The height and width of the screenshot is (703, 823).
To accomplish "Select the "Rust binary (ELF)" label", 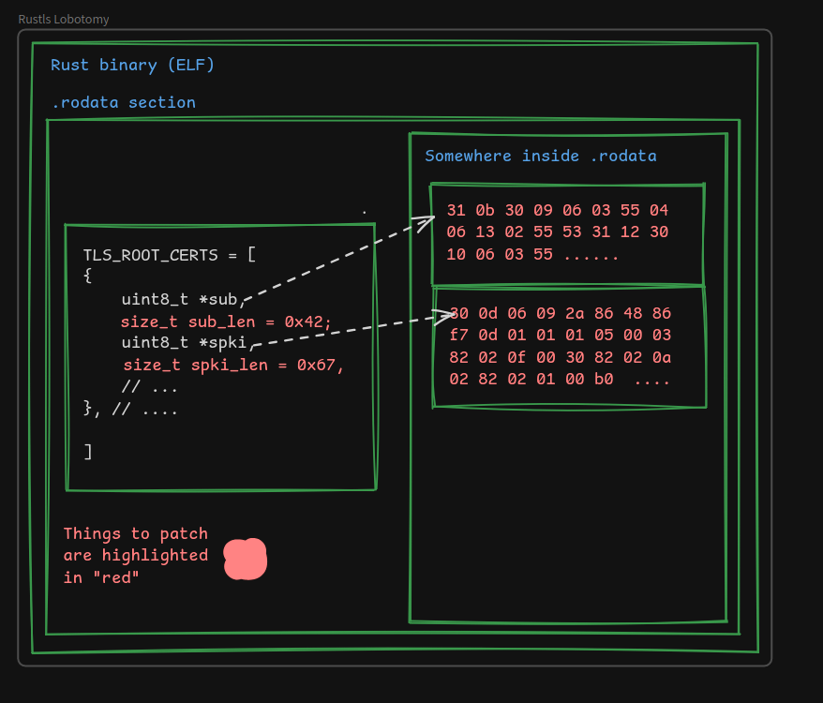I will [x=132, y=65].
